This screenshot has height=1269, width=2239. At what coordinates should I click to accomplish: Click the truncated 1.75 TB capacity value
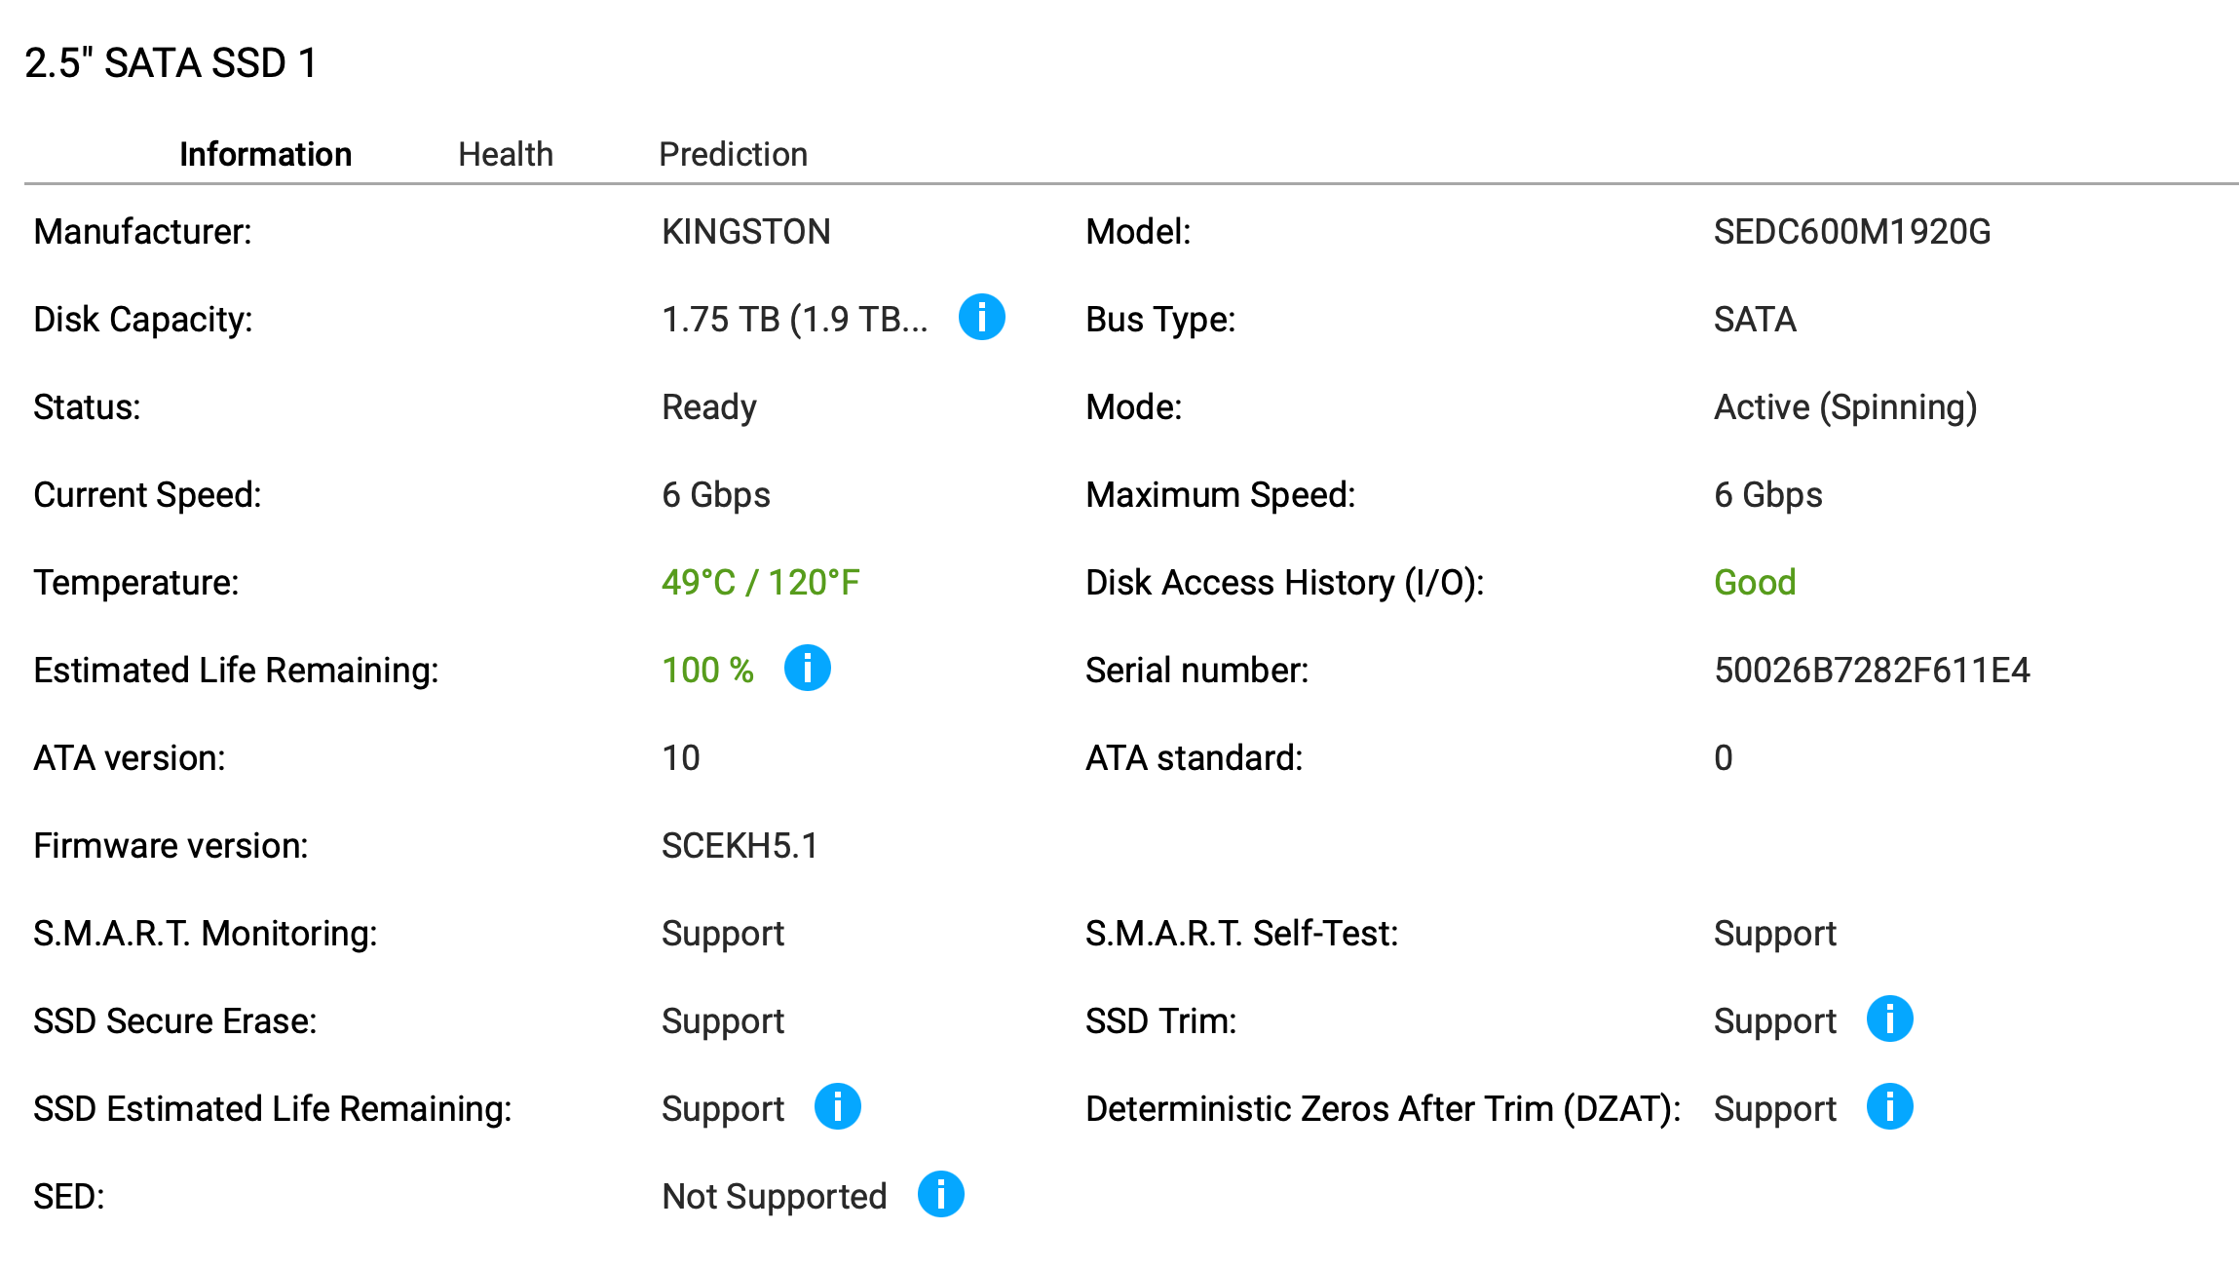(x=794, y=320)
